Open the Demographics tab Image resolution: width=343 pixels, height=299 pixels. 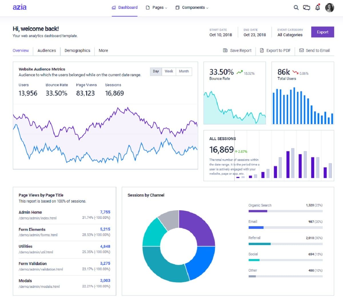click(x=77, y=50)
